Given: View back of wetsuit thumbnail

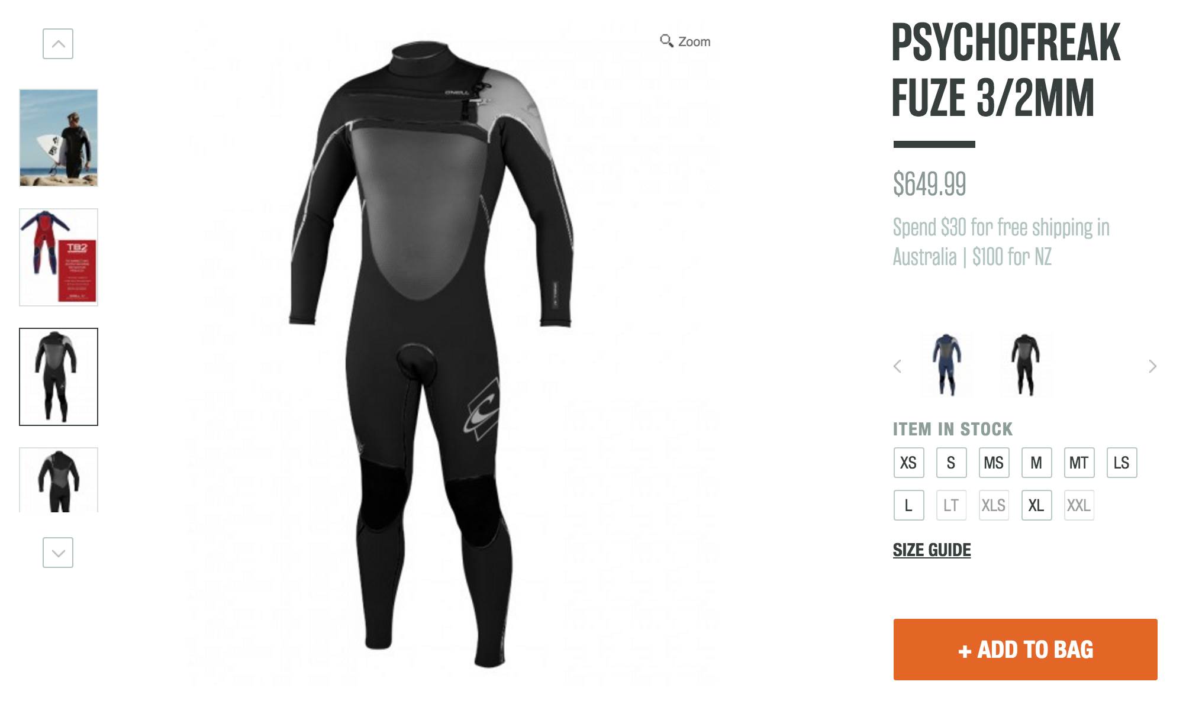Looking at the screenshot, I should pyautogui.click(x=59, y=480).
